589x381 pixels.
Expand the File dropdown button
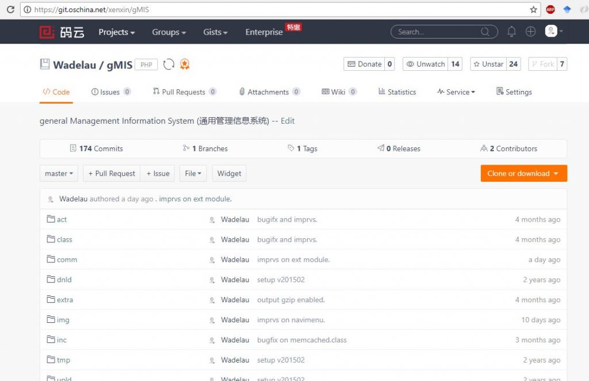[193, 173]
